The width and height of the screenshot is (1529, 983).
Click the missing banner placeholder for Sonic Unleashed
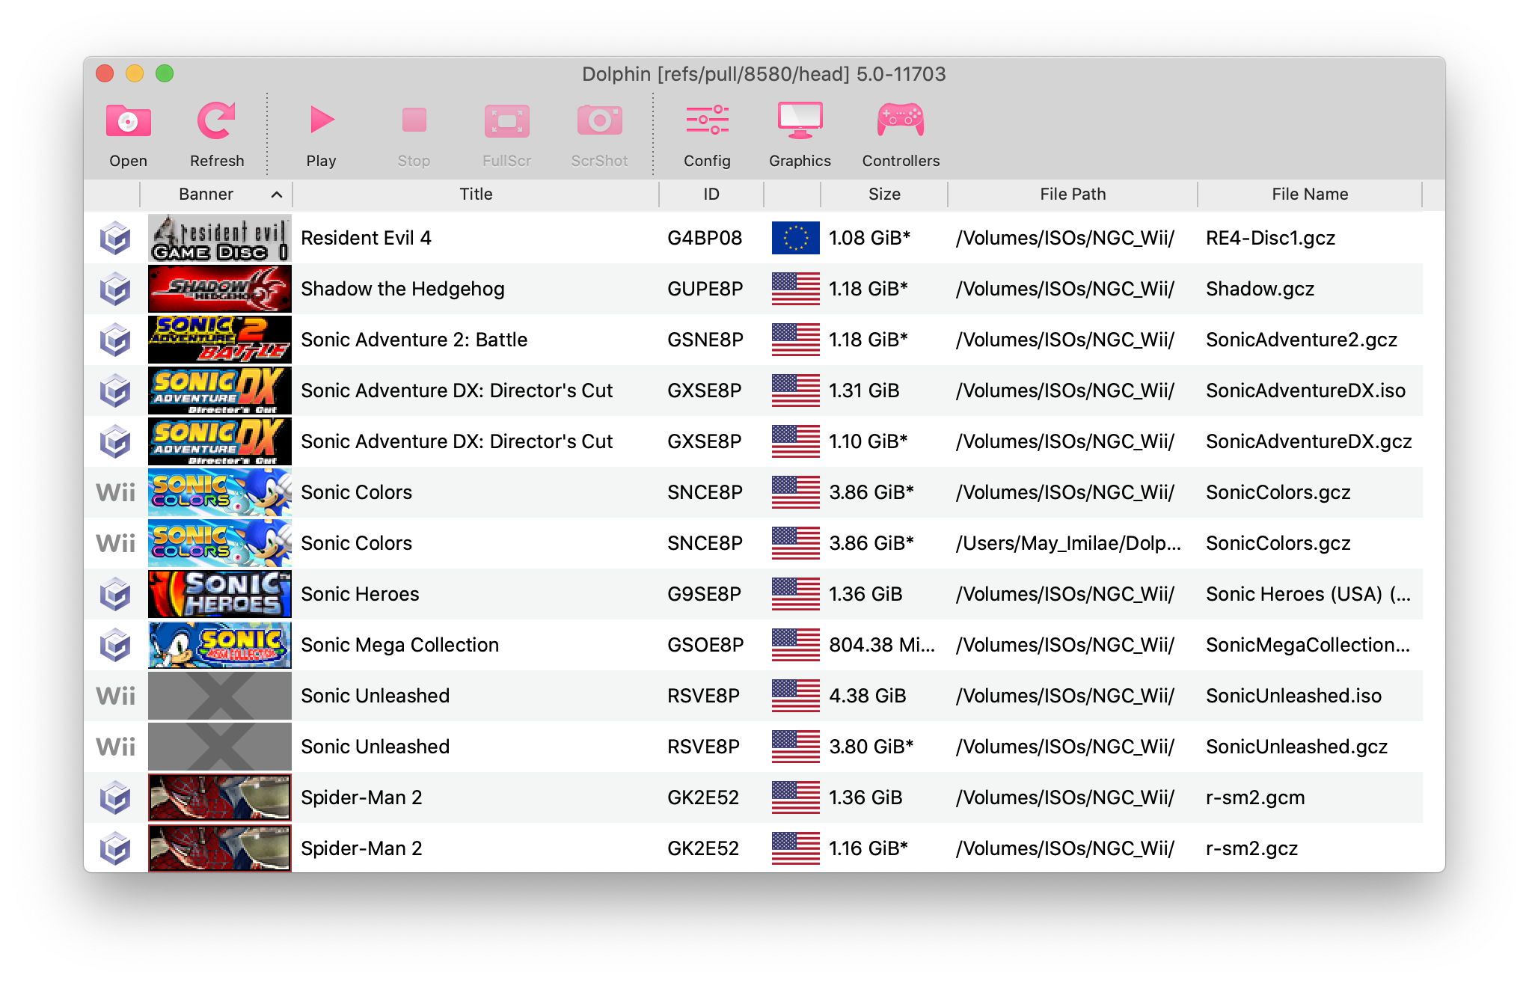[x=219, y=695]
